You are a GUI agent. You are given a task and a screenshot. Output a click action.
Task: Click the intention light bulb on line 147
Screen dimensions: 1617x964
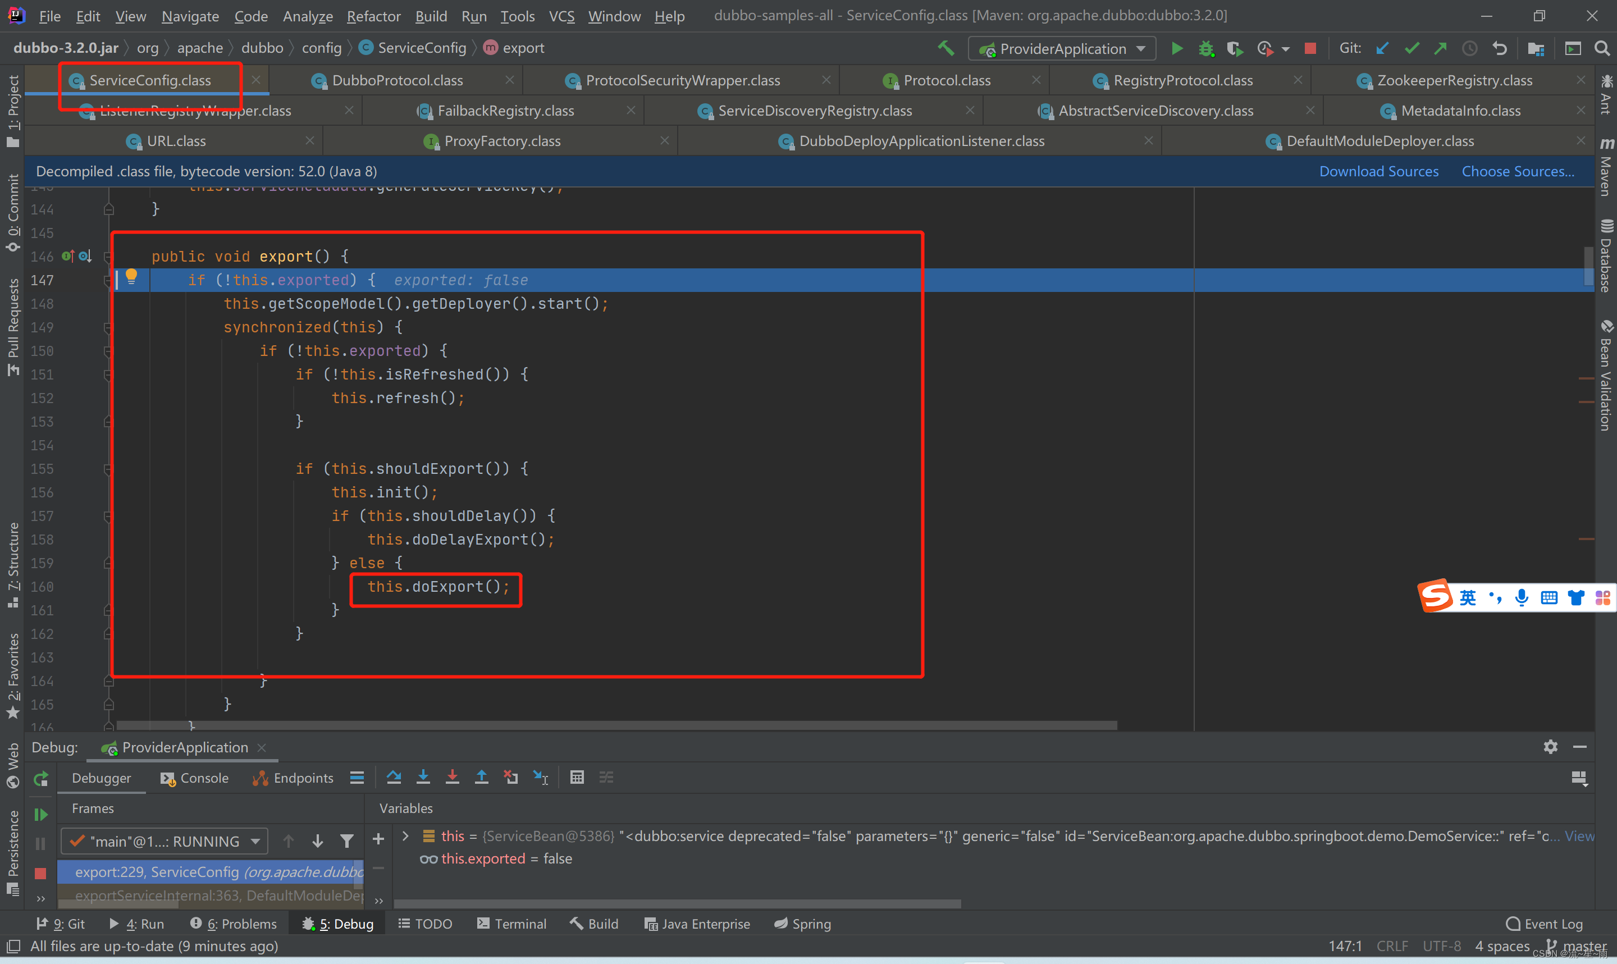[x=131, y=276]
